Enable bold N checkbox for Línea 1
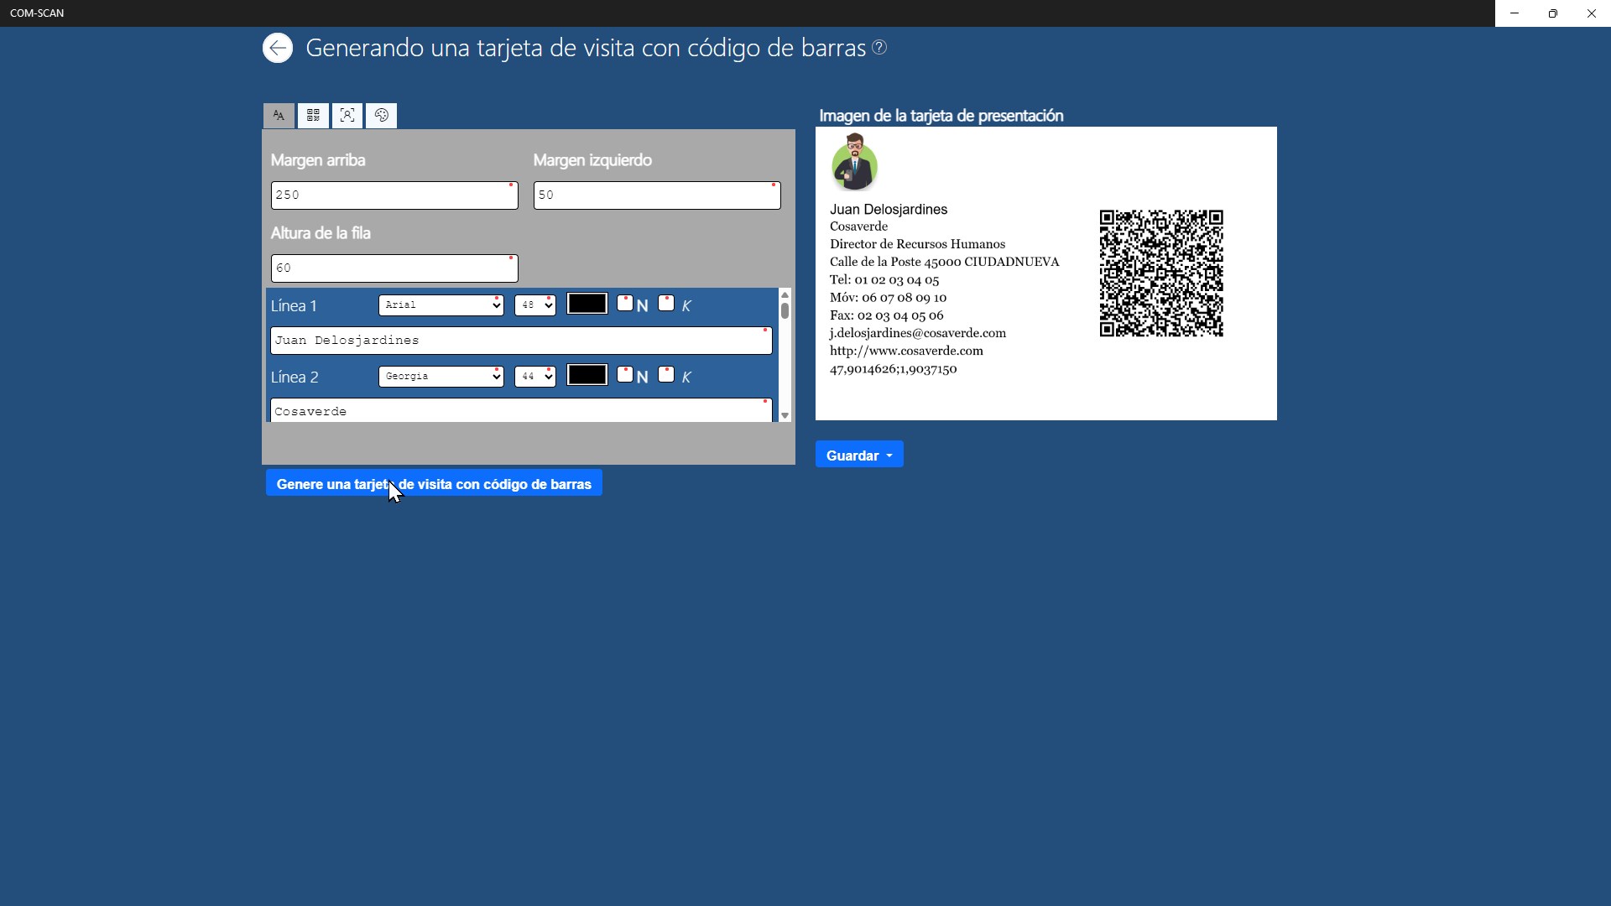This screenshot has width=1611, height=906. [x=625, y=304]
